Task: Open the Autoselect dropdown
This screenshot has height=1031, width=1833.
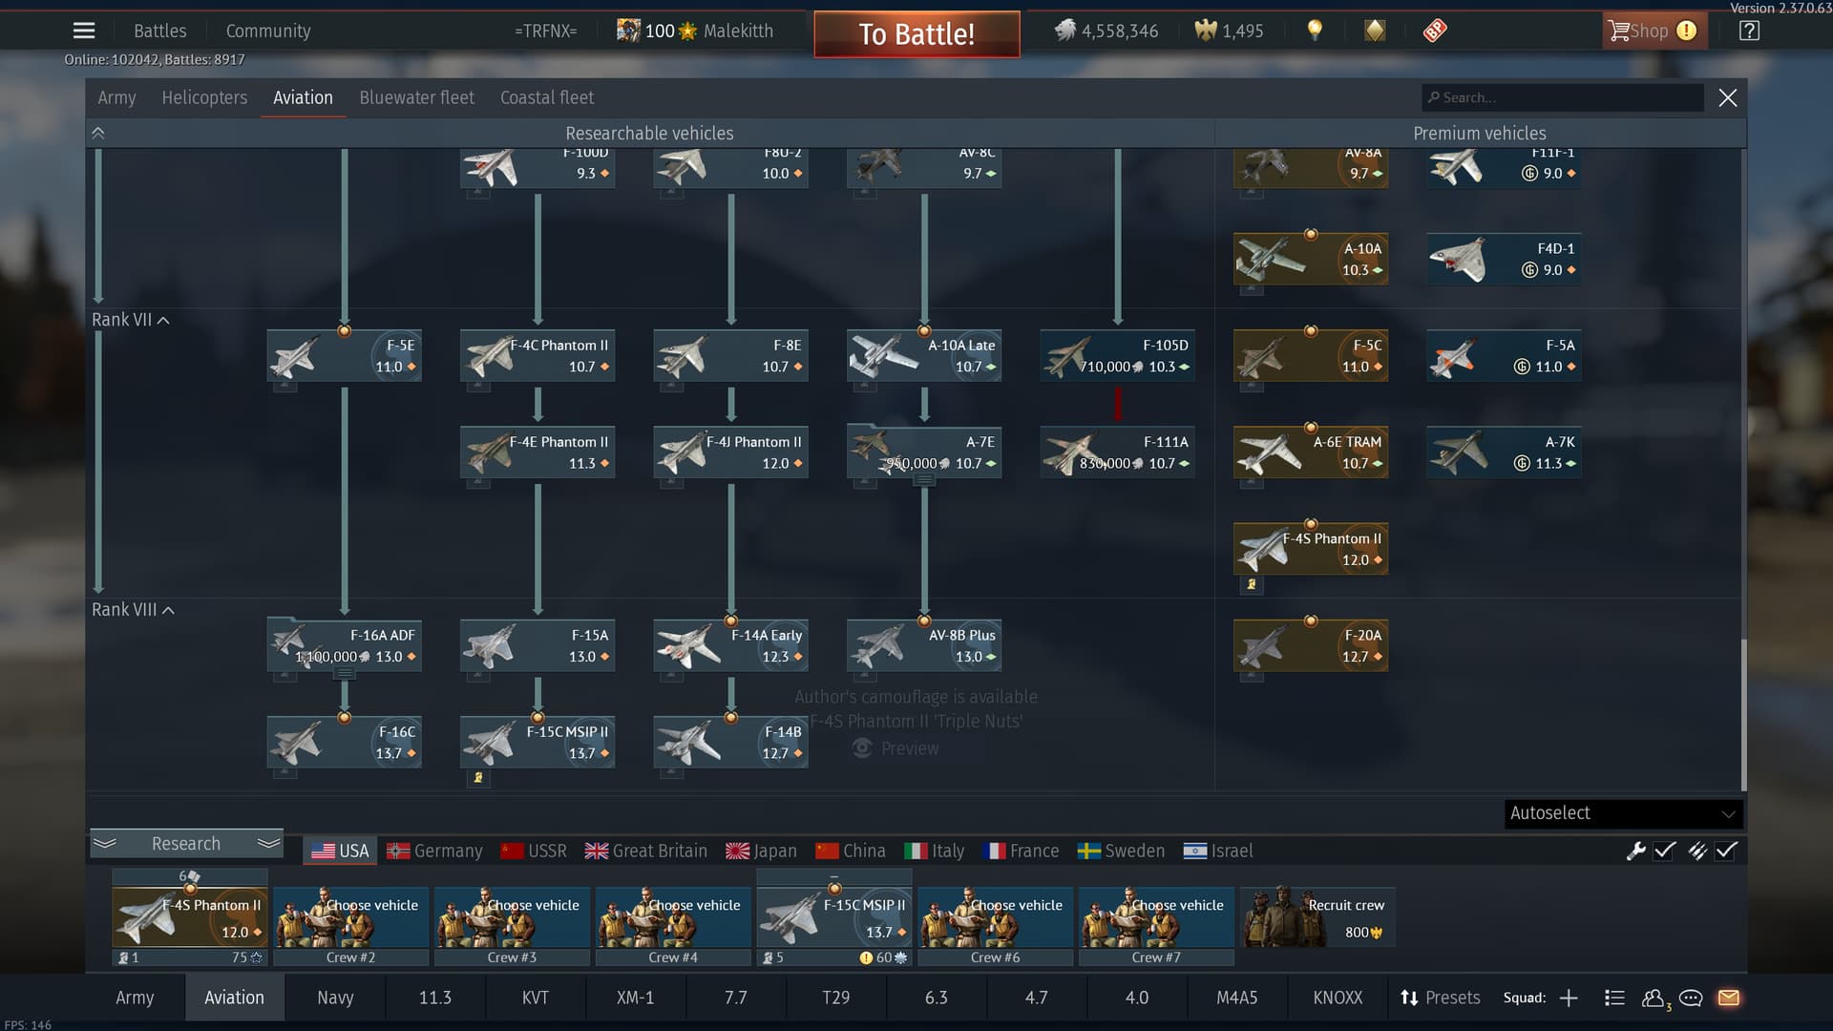Action: (1623, 813)
